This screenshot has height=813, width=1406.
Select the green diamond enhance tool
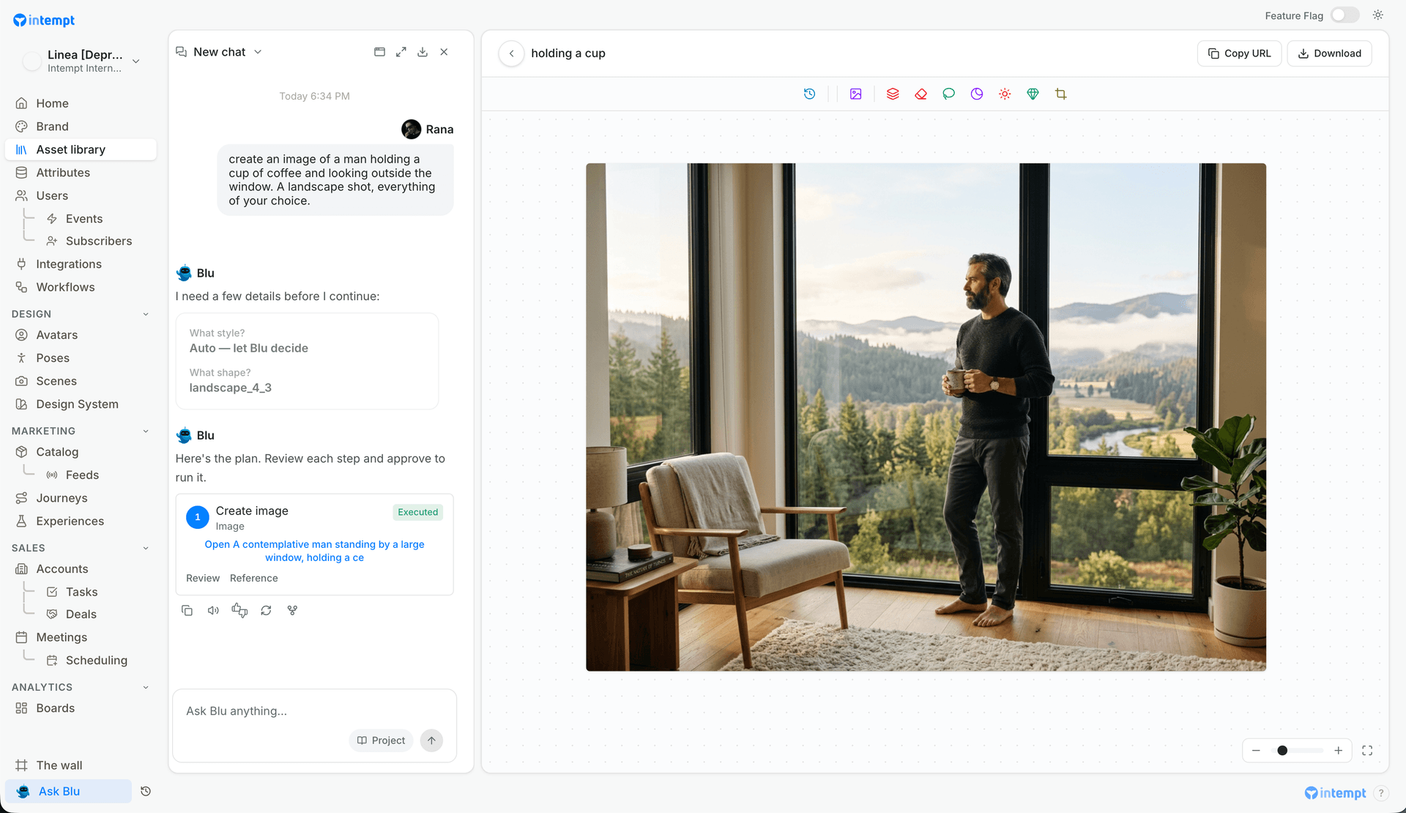point(1033,94)
